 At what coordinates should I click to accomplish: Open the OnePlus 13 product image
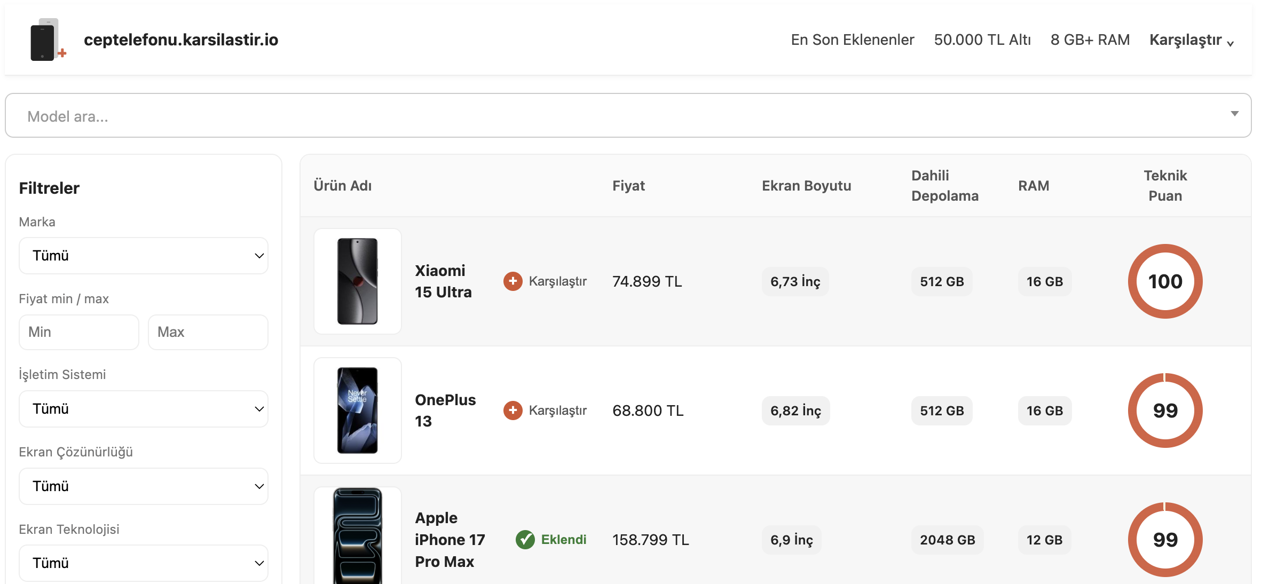tap(357, 411)
